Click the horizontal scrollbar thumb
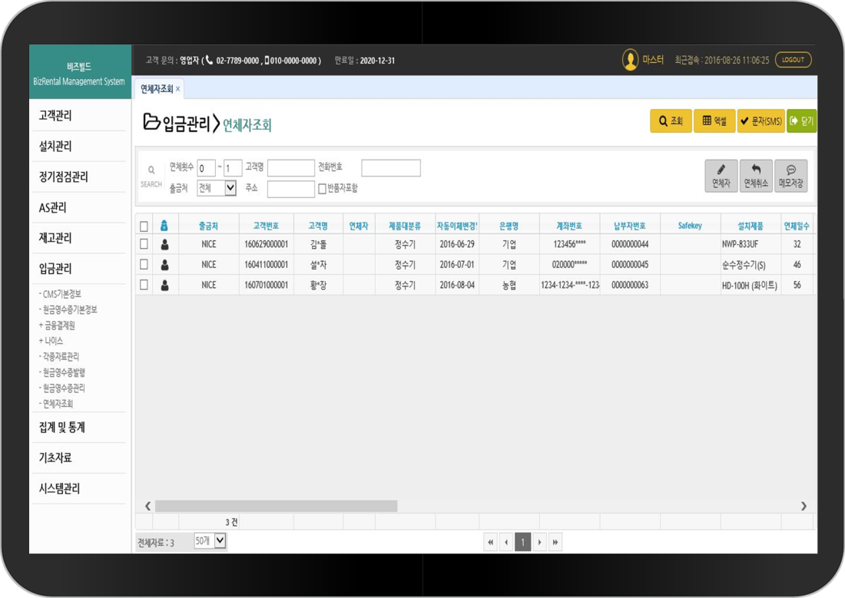 [277, 506]
